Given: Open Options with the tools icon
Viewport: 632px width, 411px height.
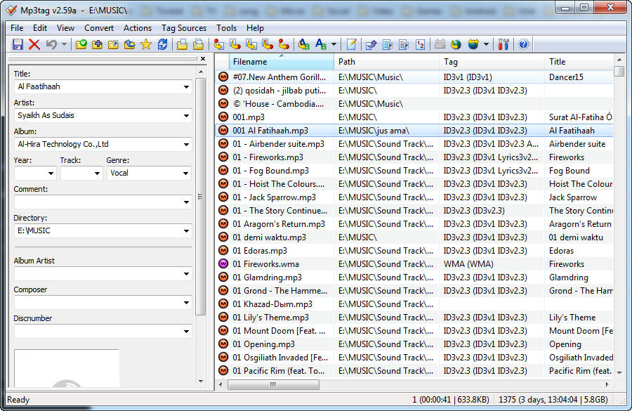Looking at the screenshot, I should [x=503, y=44].
